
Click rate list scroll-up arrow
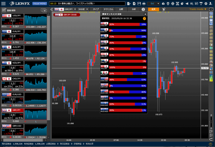click(x=49, y=14)
